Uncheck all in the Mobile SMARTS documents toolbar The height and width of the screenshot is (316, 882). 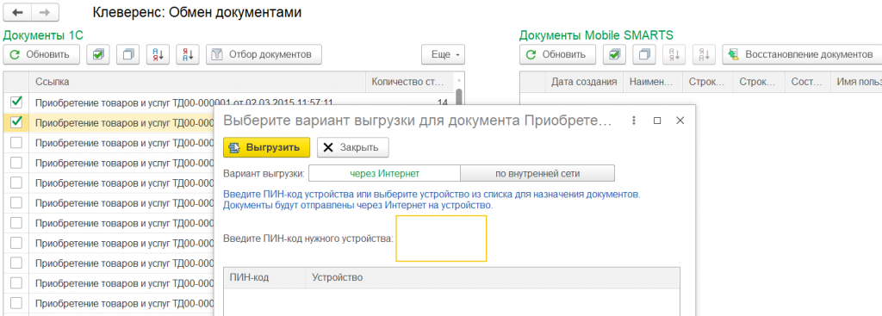[x=644, y=54]
